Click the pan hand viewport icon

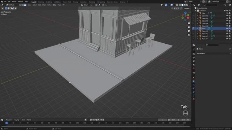tap(189, 27)
